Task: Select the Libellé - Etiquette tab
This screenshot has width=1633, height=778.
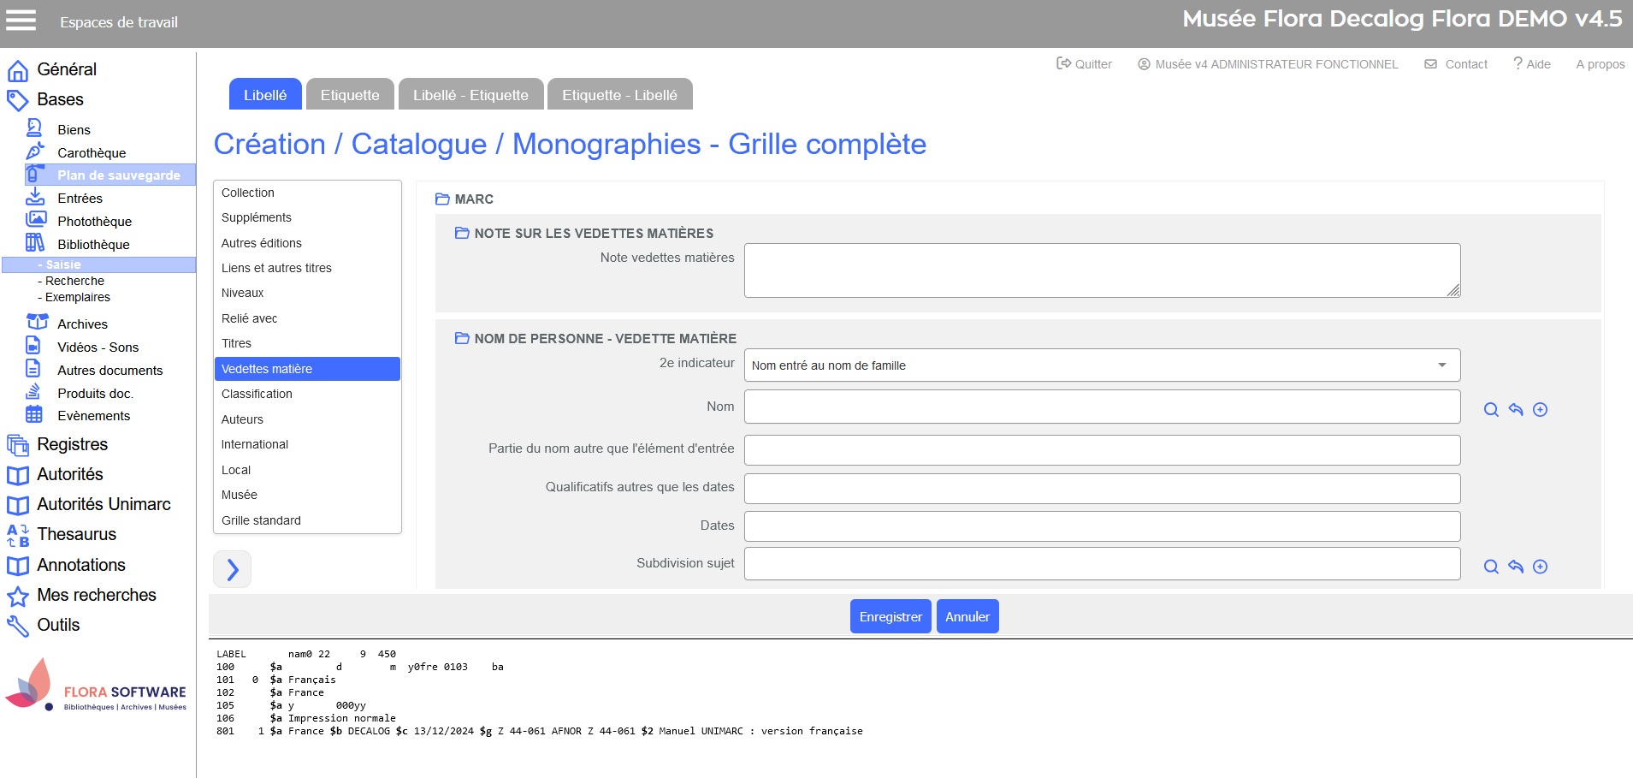Action: [470, 95]
